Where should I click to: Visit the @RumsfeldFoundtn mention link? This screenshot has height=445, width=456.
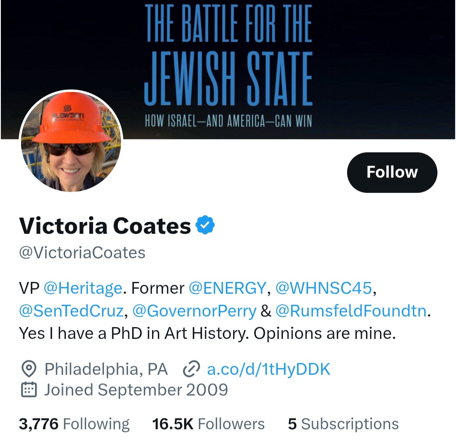coord(351,311)
